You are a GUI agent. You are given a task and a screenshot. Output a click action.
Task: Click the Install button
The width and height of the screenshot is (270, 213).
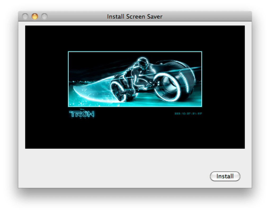point(225,176)
